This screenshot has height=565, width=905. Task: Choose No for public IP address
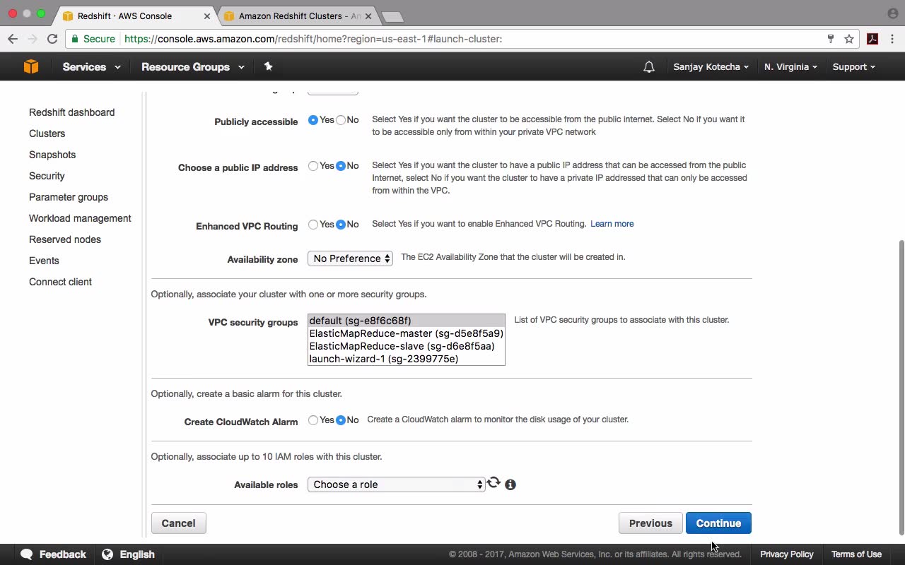tap(341, 166)
